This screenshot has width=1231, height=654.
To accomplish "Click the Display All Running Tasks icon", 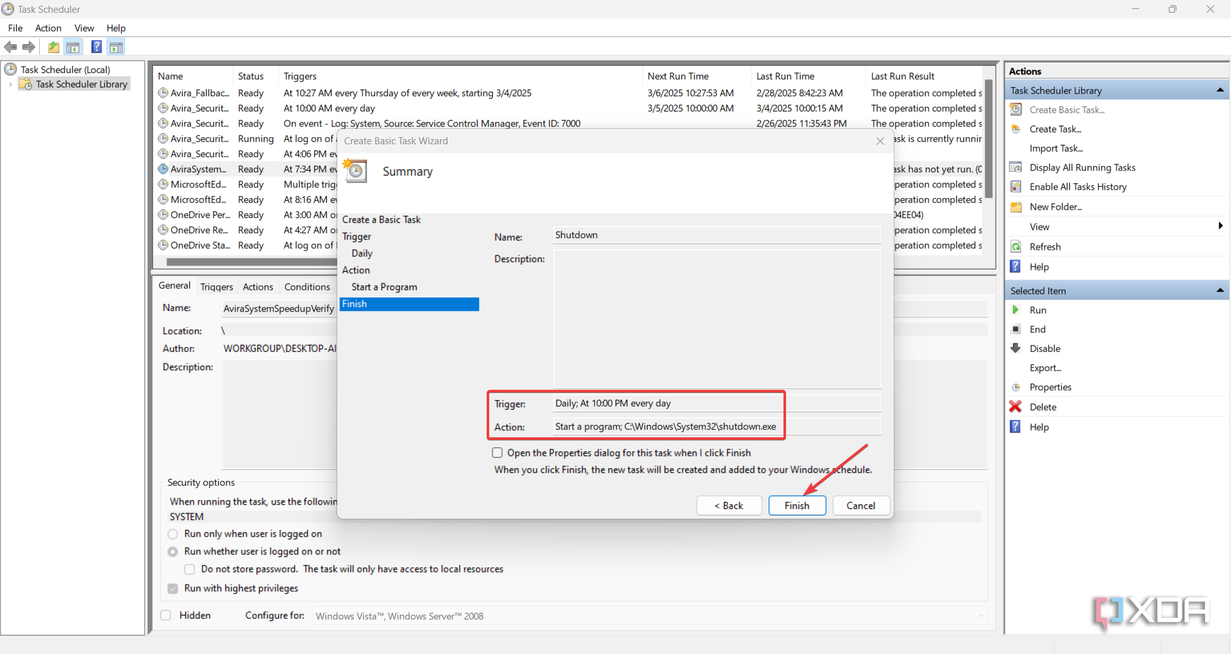I will (1016, 167).
